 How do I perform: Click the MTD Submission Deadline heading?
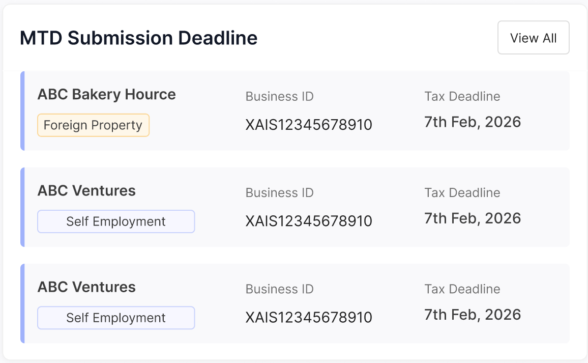[138, 38]
